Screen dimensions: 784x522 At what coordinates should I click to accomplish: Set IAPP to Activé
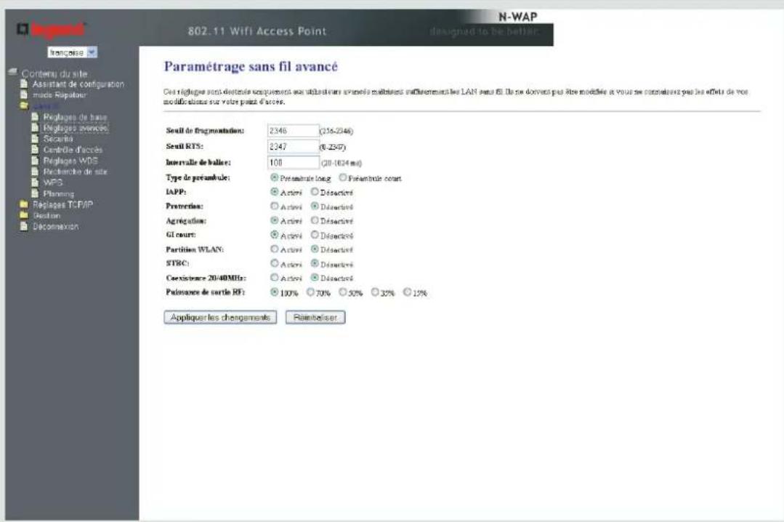(274, 192)
